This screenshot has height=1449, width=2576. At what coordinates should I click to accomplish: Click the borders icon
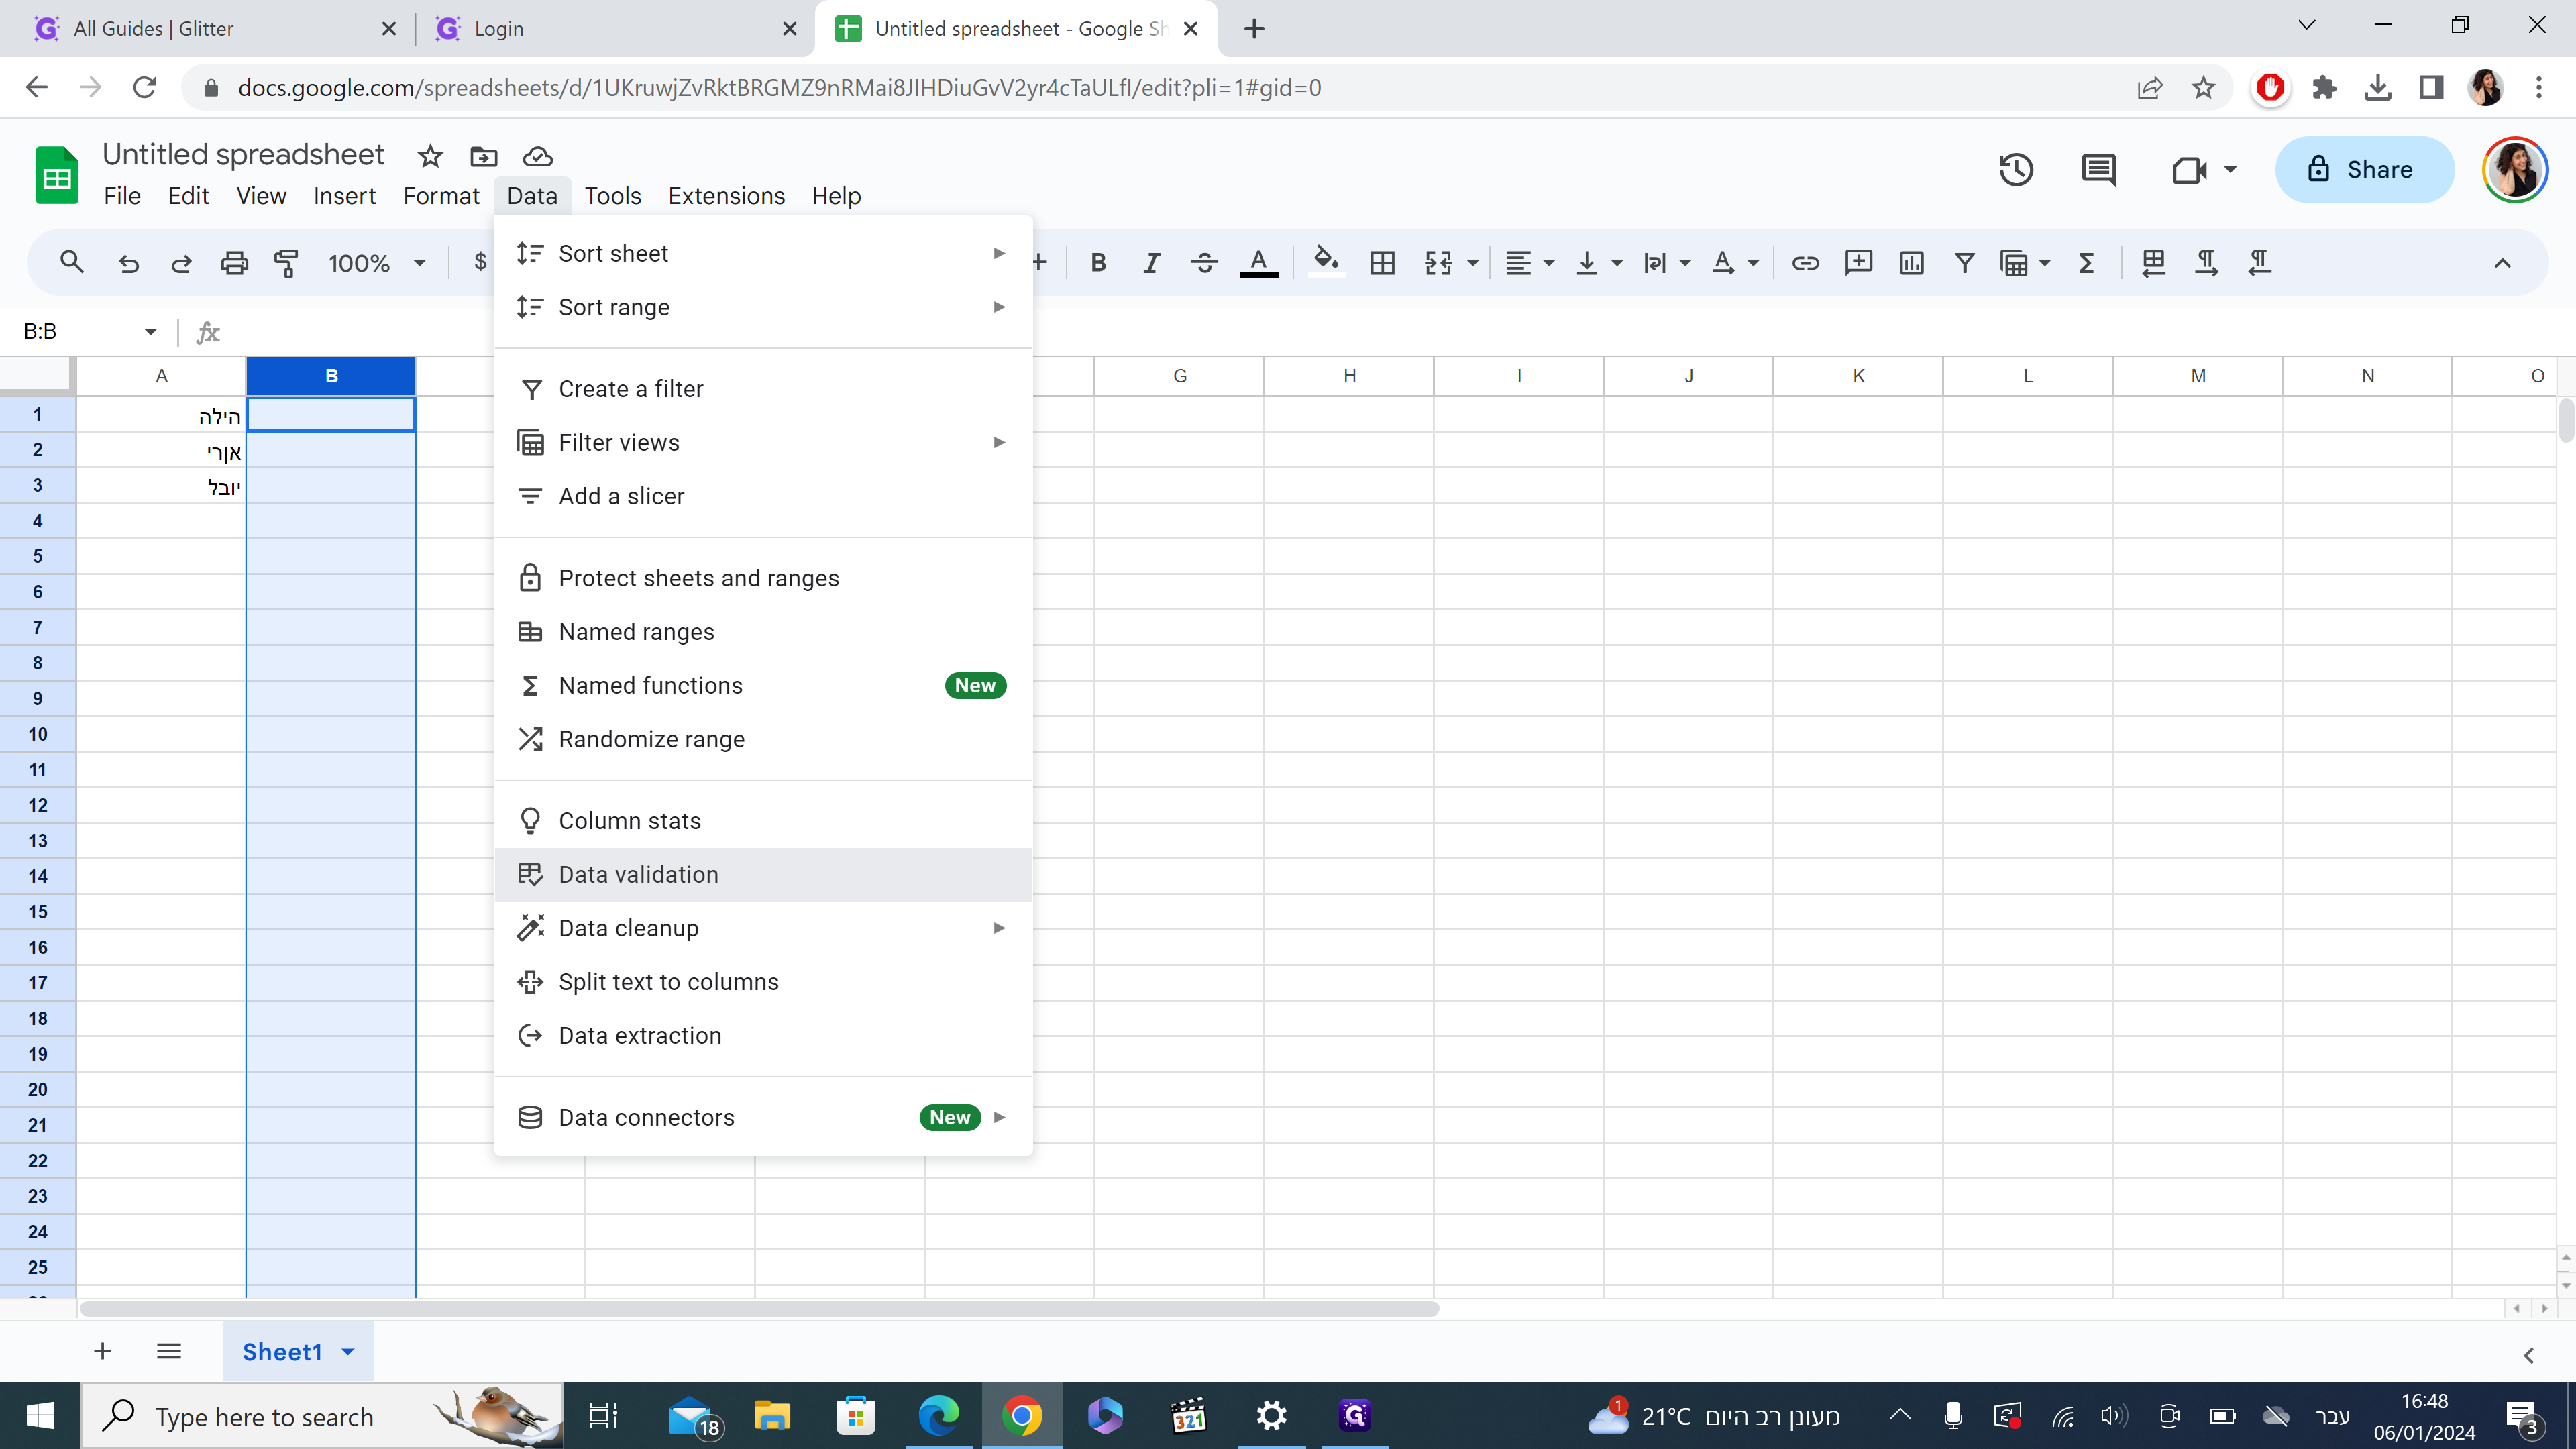pos(1382,263)
